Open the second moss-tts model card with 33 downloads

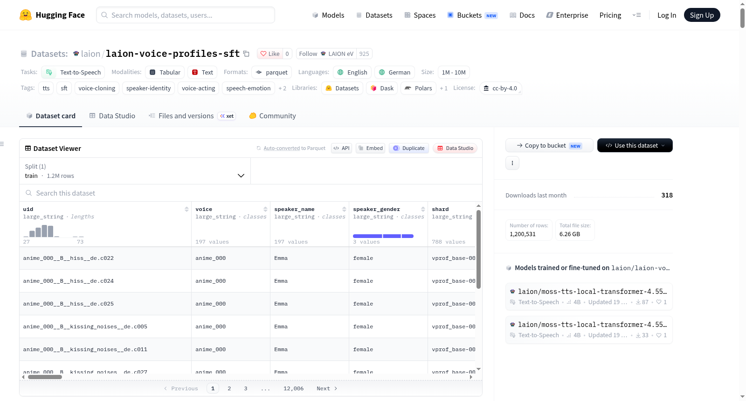(589, 330)
